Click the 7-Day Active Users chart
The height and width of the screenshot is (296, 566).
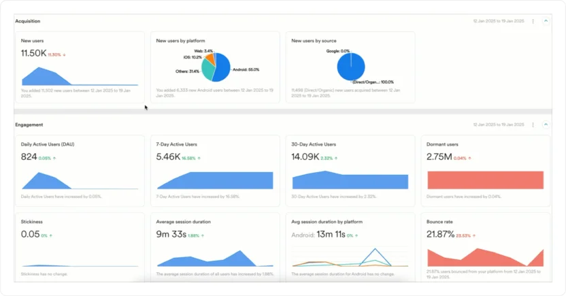click(215, 180)
